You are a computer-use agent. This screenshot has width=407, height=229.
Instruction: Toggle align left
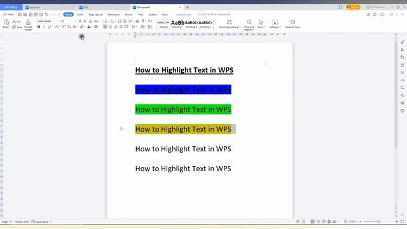coord(105,27)
